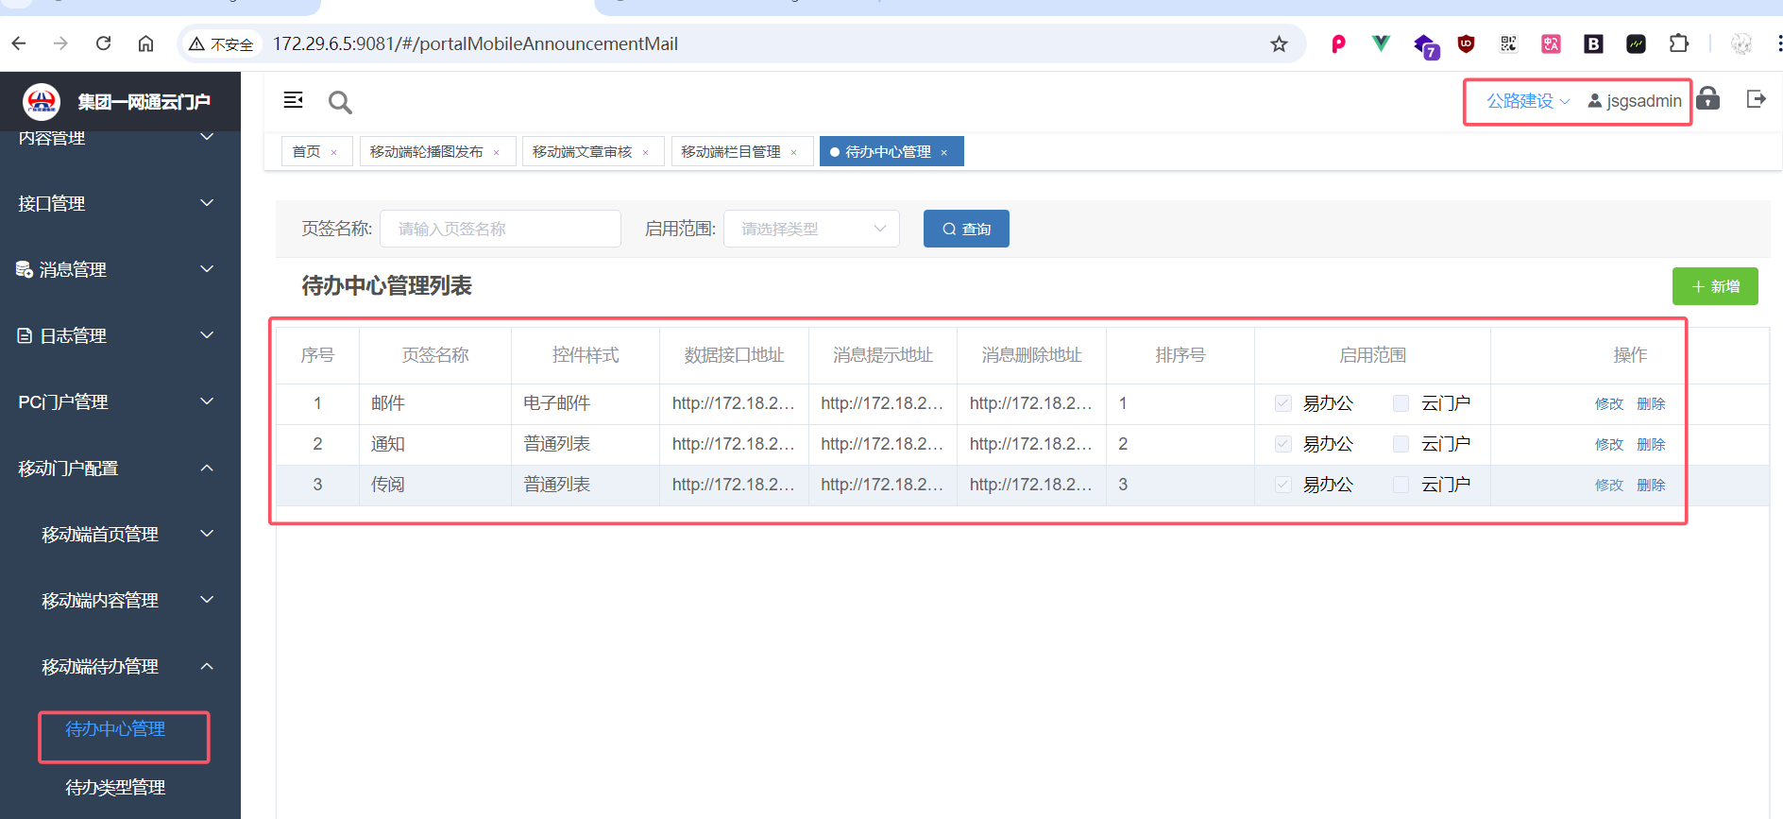The width and height of the screenshot is (1783, 819).
Task: Go back to the previous browser page
Action: tap(19, 43)
